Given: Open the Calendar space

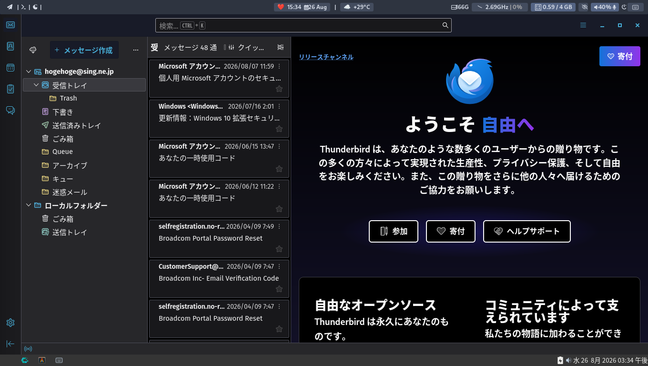Looking at the screenshot, I should pos(10,68).
